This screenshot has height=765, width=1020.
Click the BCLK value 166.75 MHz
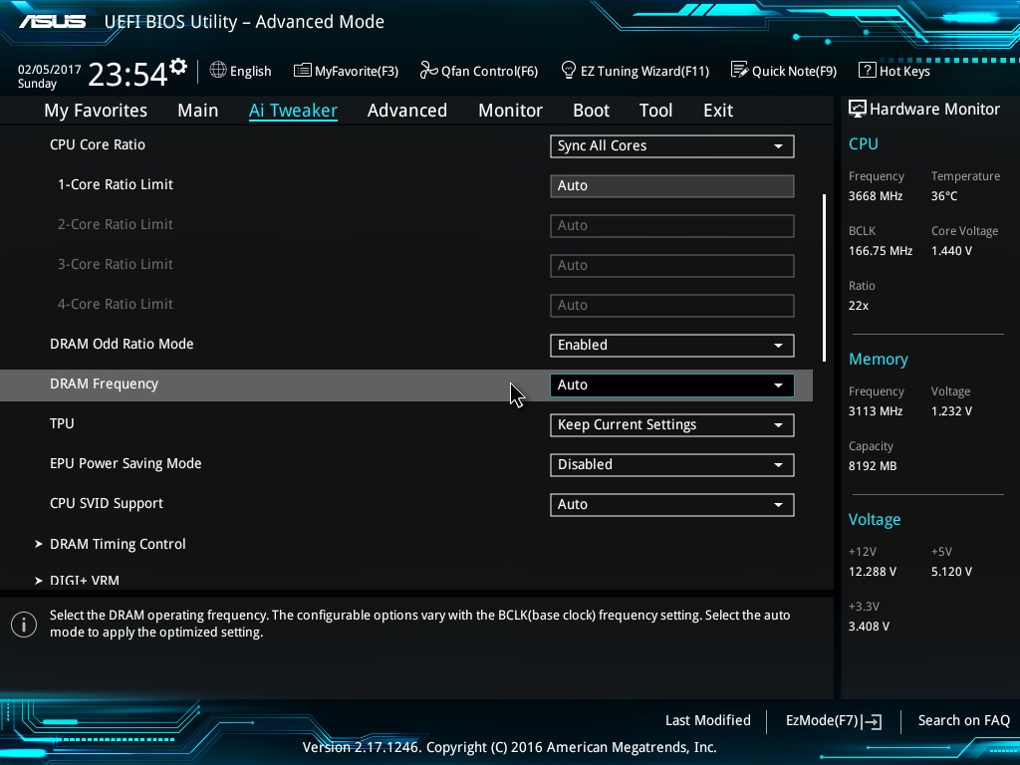click(881, 250)
